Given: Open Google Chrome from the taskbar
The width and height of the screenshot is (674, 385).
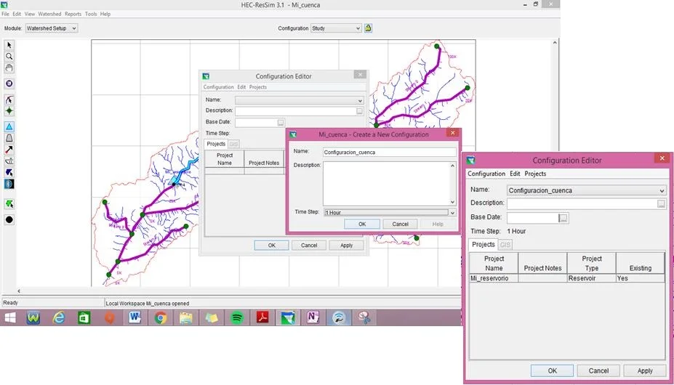Looking at the screenshot, I should (161, 317).
